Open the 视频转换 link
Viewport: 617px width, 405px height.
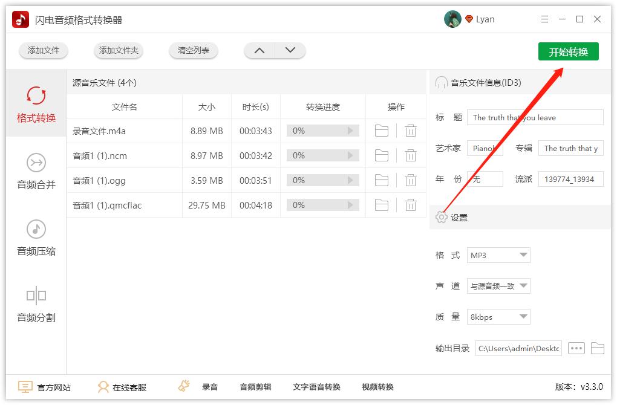pyautogui.click(x=377, y=387)
